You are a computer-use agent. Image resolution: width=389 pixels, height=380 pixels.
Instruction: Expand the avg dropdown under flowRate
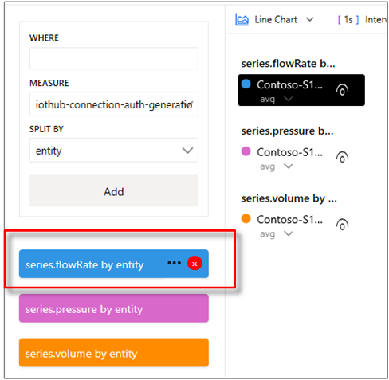pos(288,99)
